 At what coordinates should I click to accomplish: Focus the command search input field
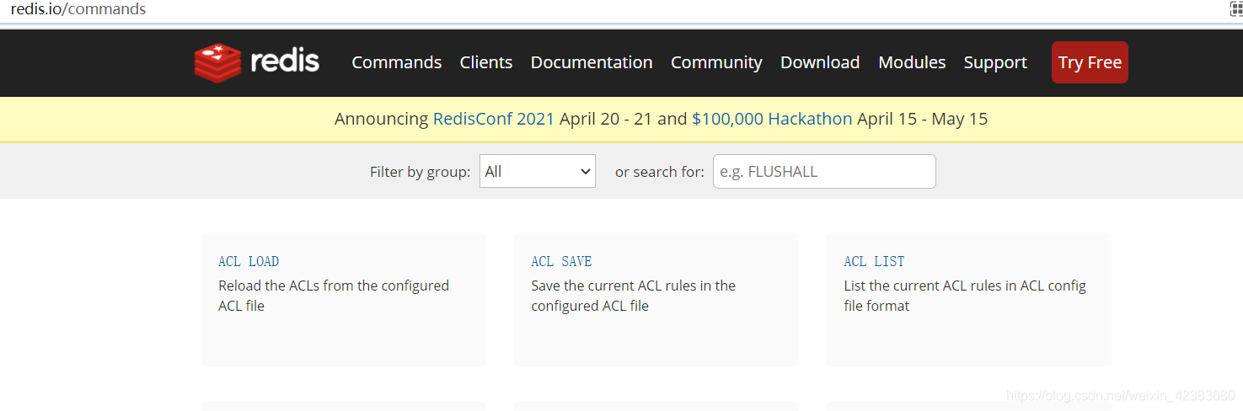tap(824, 171)
